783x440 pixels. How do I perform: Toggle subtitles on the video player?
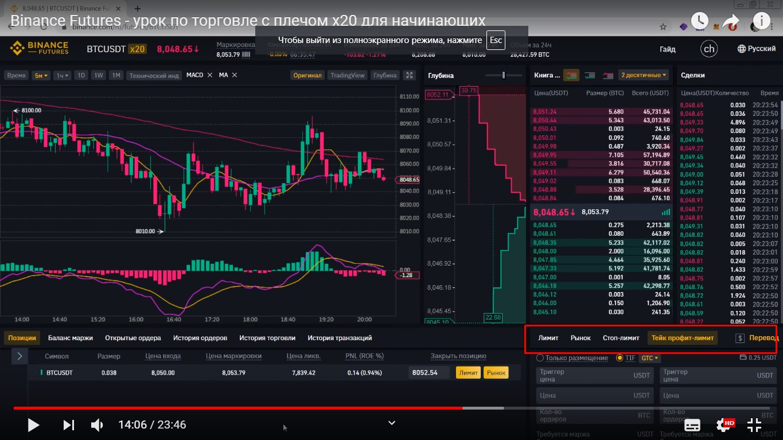click(x=692, y=425)
